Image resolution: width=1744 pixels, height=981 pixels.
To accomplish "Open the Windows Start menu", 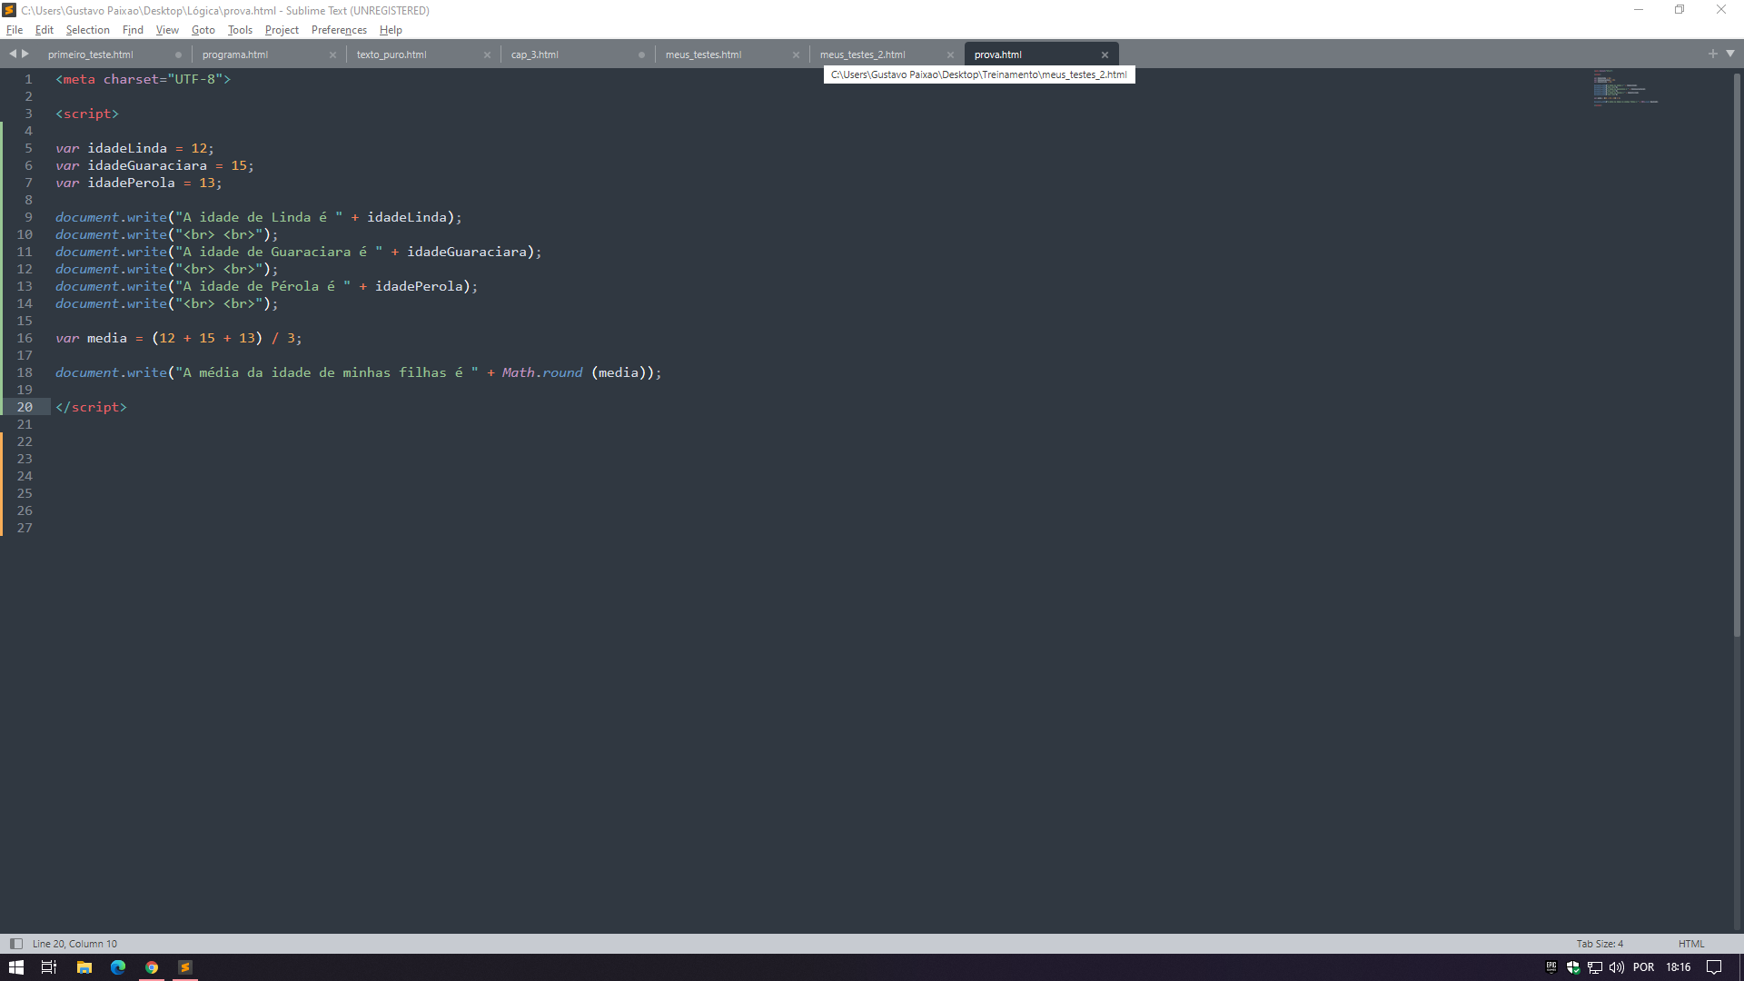I will [x=16, y=967].
